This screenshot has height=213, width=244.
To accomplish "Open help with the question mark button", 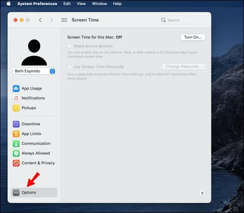I will click(202, 194).
